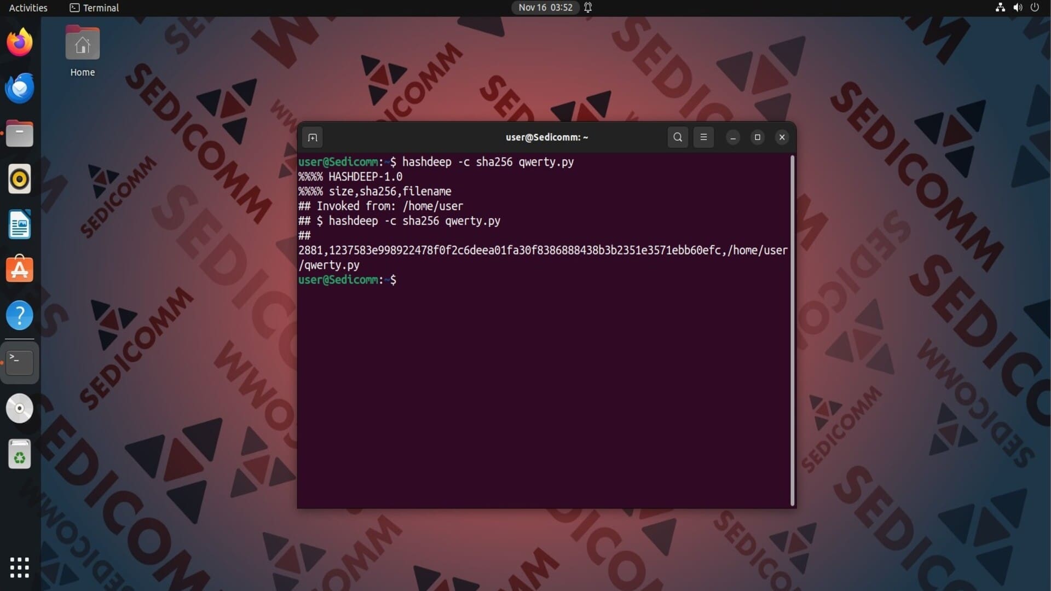The image size is (1051, 591).
Task: Click the Terminal icon in dock
Action: click(20, 362)
